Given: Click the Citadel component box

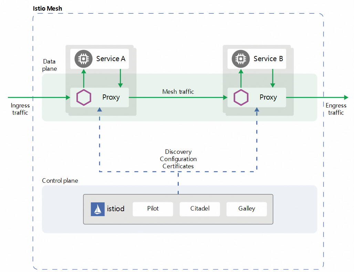Looking at the screenshot, I should 200,209.
